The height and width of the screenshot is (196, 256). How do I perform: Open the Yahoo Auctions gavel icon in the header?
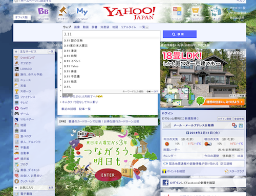(x=62, y=11)
